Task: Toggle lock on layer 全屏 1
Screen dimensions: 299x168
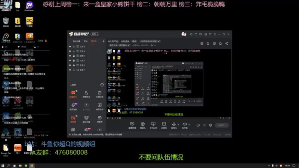Action: (x=74, y=70)
